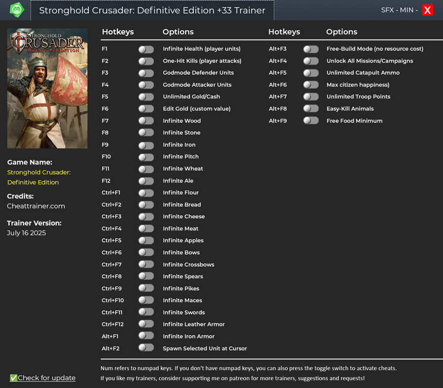Image resolution: width=443 pixels, height=388 pixels.
Task: Toggle Free Food Minimum
Action: (311, 121)
